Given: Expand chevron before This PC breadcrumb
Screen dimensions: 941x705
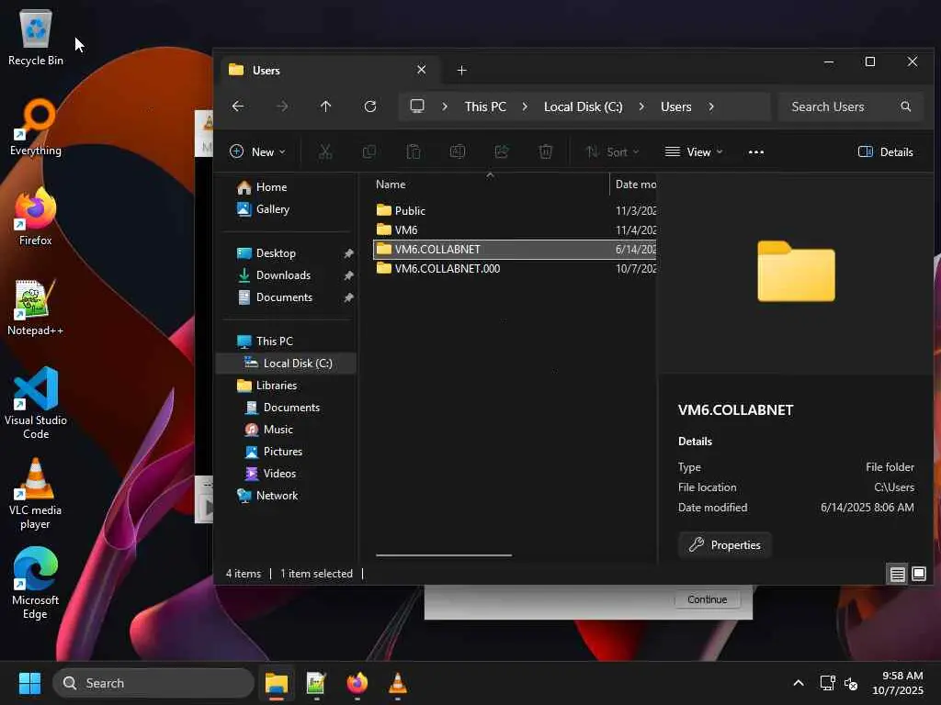Looking at the screenshot, I should [x=445, y=106].
